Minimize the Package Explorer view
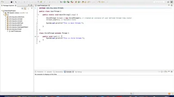Viewport: 174px width, 97px height. coord(29,5)
